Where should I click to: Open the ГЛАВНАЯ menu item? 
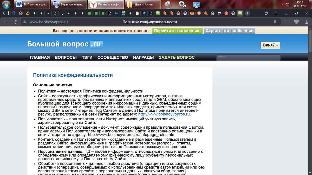40,57
